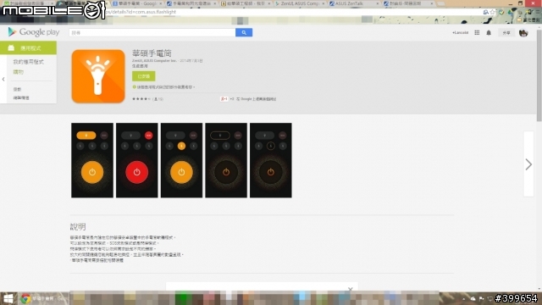
Task: Open My apps (我的應用程式) in the sidebar
Action: tap(28, 62)
